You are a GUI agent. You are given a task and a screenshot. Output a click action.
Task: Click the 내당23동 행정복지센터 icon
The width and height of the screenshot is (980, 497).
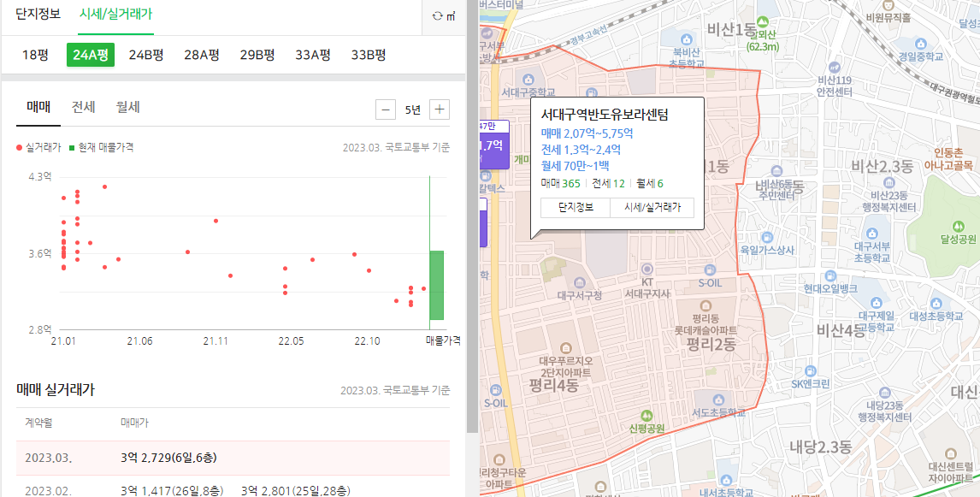[x=884, y=393]
